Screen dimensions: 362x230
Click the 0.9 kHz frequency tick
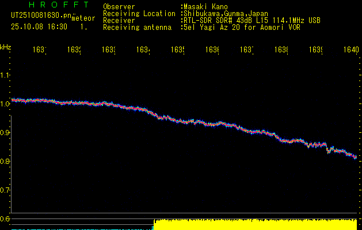(x=5, y=133)
